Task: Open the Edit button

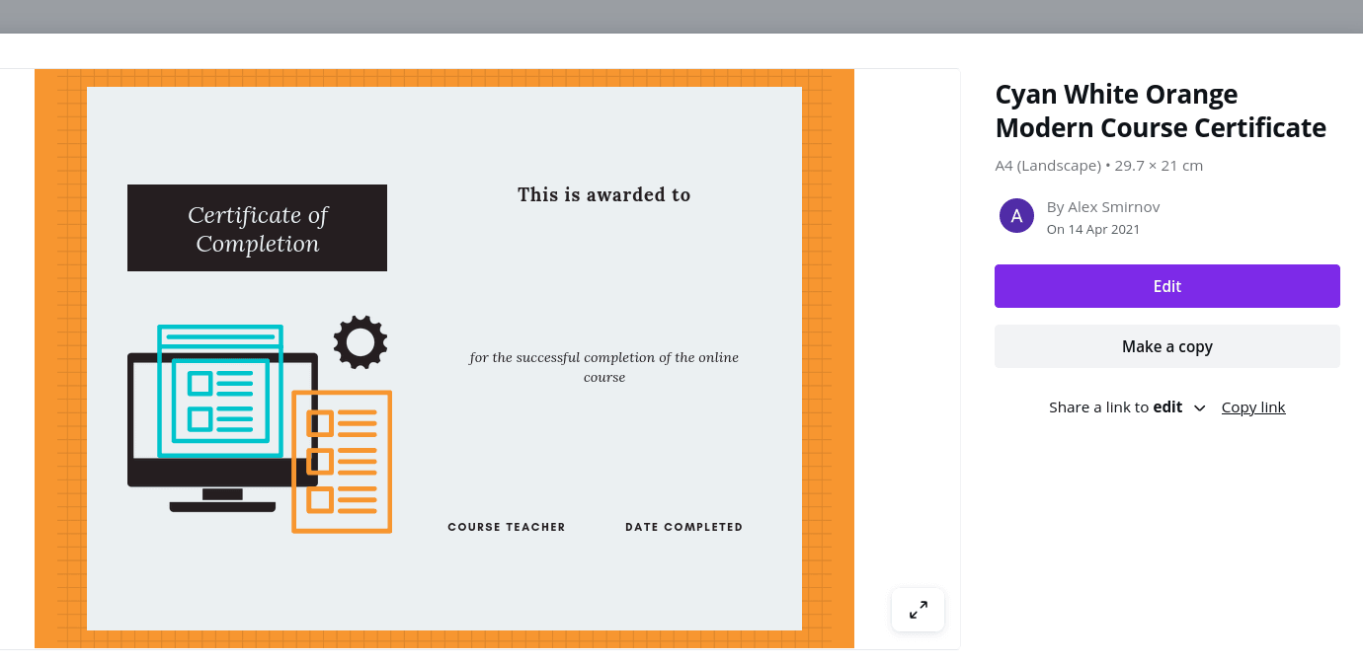Action: tap(1166, 286)
